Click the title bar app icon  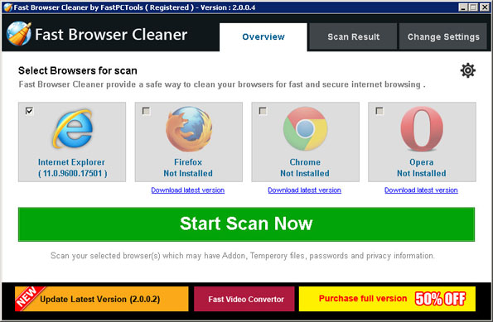click(7, 7)
